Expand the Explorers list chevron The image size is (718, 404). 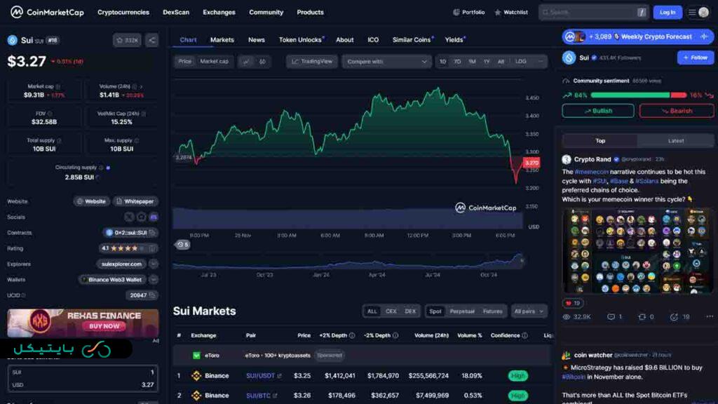tap(154, 264)
